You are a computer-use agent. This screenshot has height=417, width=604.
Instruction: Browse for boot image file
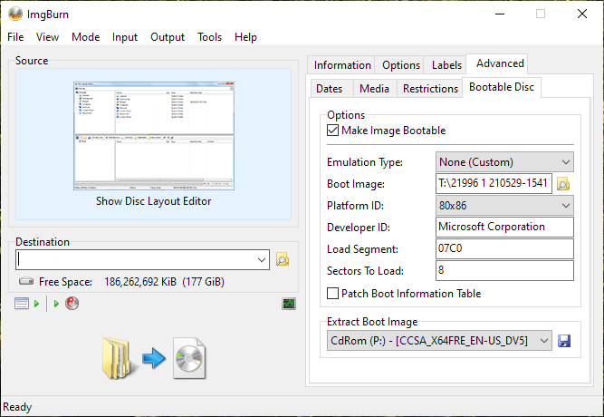tap(563, 184)
